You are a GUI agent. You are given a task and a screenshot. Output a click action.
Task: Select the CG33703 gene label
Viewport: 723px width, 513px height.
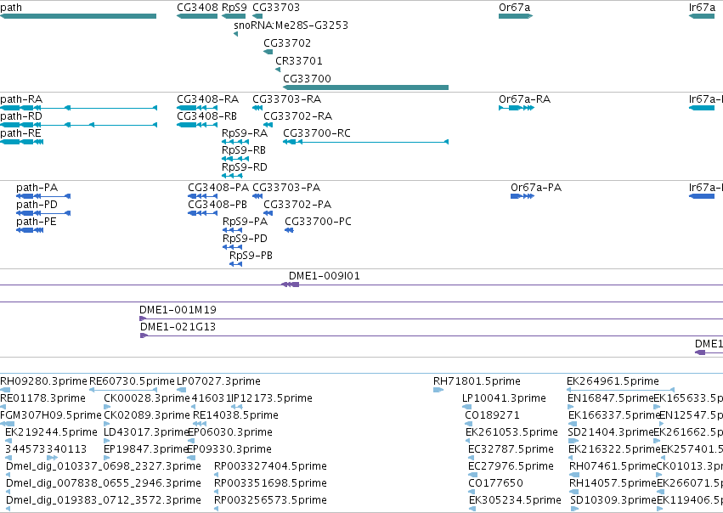tap(276, 8)
